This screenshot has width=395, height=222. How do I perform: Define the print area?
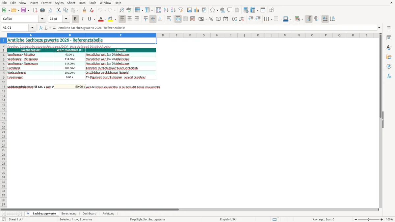click(246, 10)
